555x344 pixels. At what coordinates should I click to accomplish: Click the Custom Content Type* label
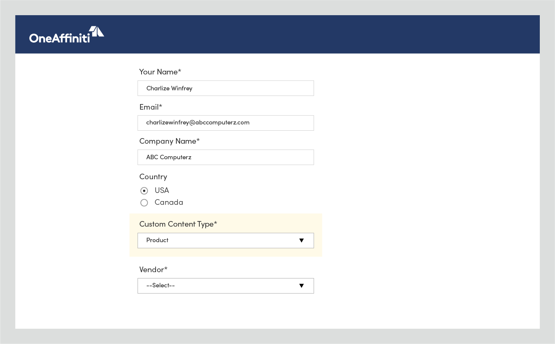pos(178,224)
